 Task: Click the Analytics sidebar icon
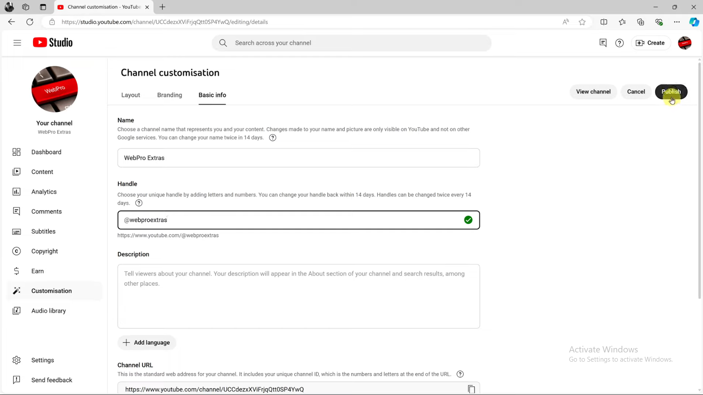tap(17, 192)
